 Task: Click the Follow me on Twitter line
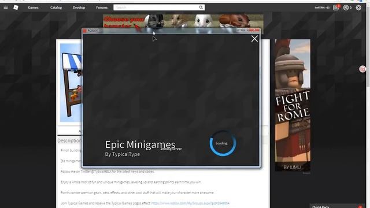108,172
